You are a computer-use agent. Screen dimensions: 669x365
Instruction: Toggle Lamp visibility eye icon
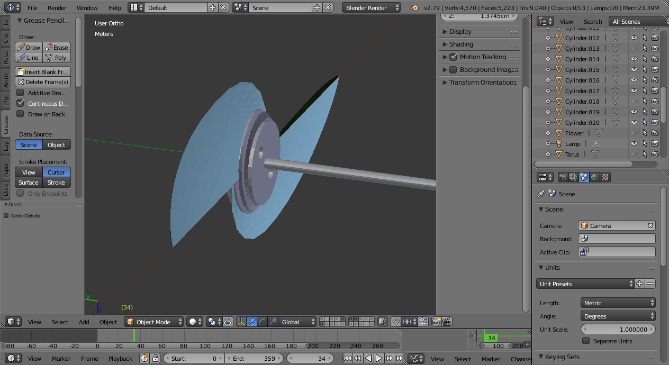pos(634,143)
